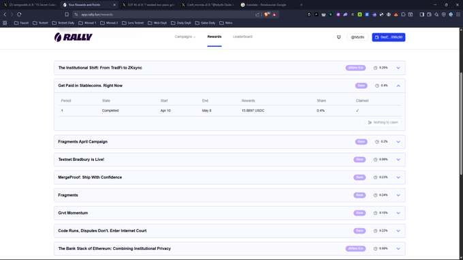Switch to the ELF M. X browser tab
Image resolution: width=463 pixels, height=260 pixels.
click(148, 5)
